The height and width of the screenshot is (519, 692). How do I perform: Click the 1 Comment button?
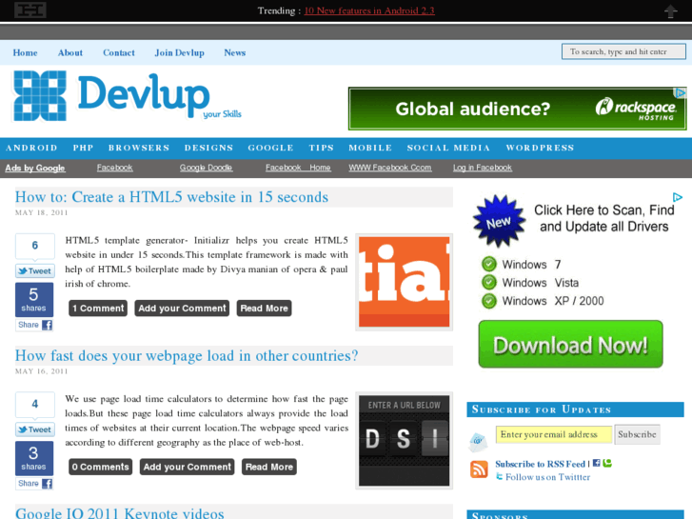click(98, 309)
